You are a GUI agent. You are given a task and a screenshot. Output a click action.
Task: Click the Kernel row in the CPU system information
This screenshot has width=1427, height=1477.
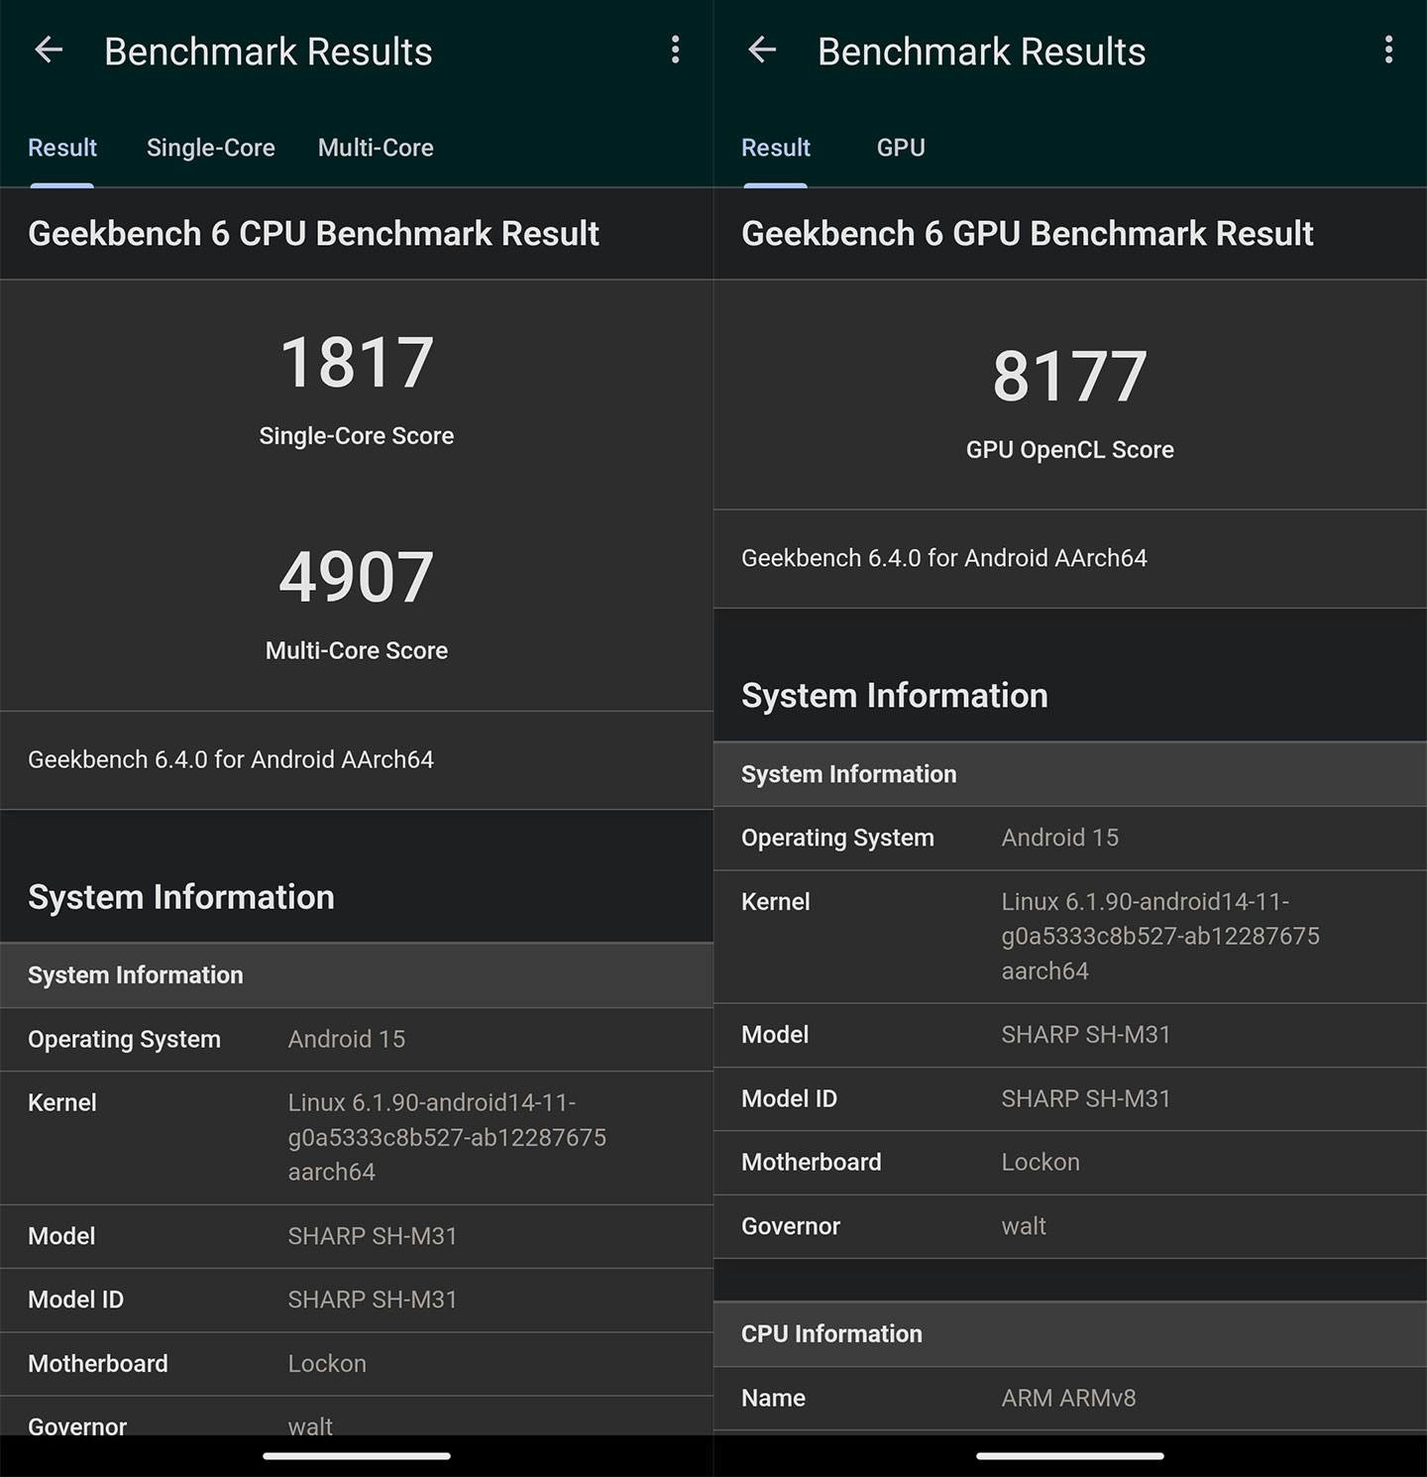tap(357, 1137)
